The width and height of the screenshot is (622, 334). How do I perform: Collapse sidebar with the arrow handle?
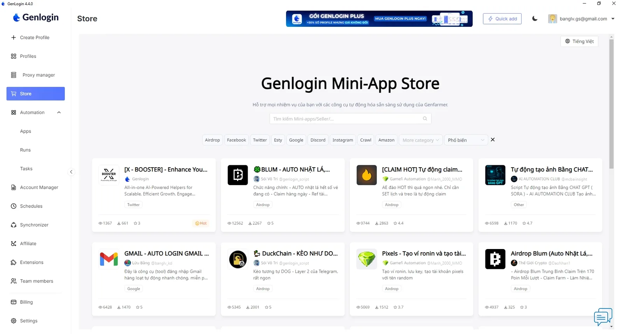(x=71, y=172)
